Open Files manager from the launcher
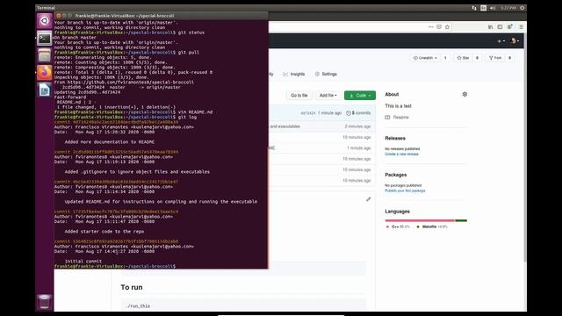This screenshot has height=316, width=562. [45, 55]
